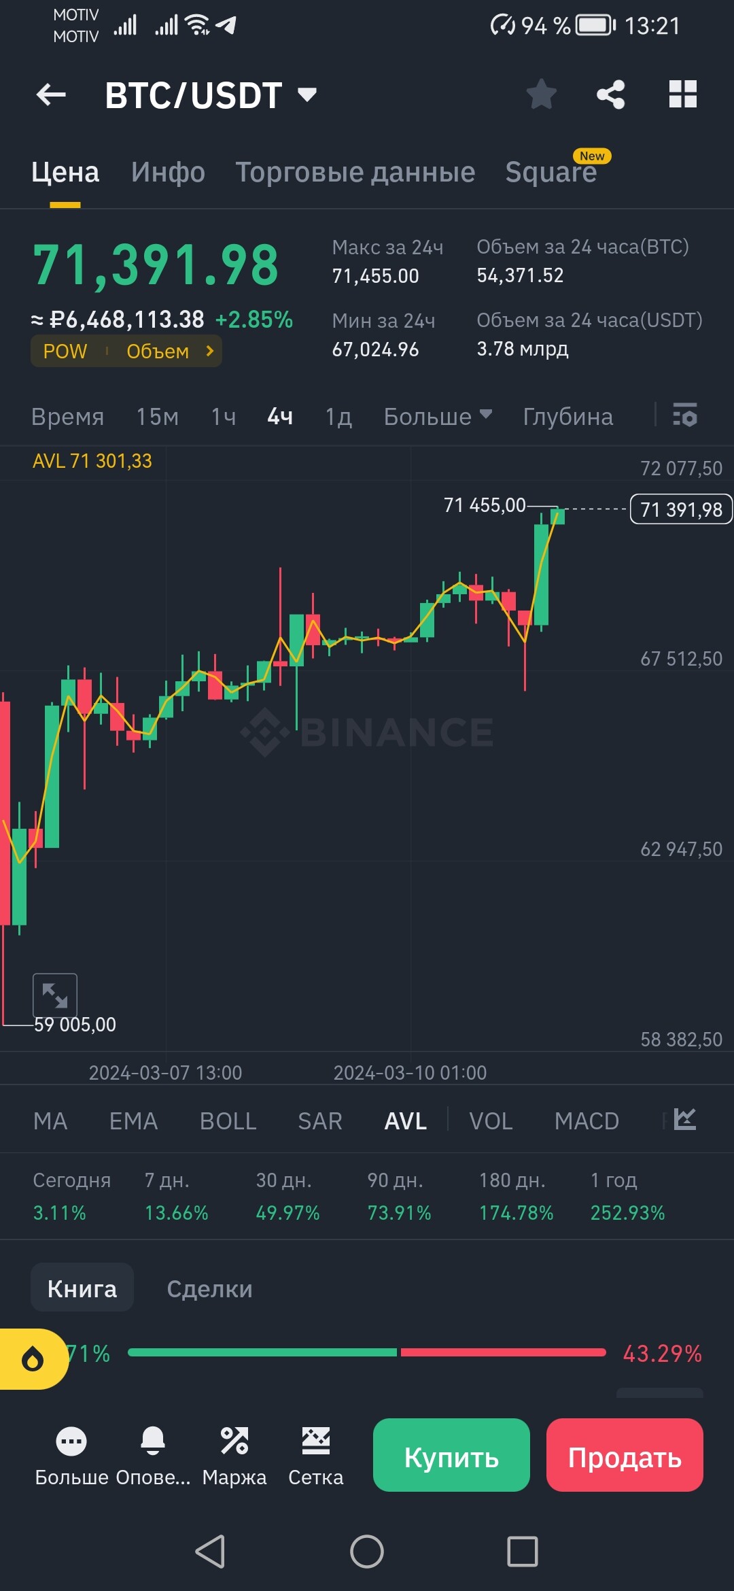Open the share icon
The image size is (734, 1591).
[x=611, y=95]
